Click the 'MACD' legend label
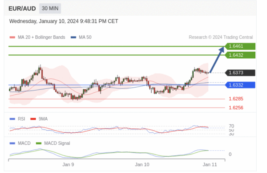This screenshot has width=267, height=173. point(24,143)
